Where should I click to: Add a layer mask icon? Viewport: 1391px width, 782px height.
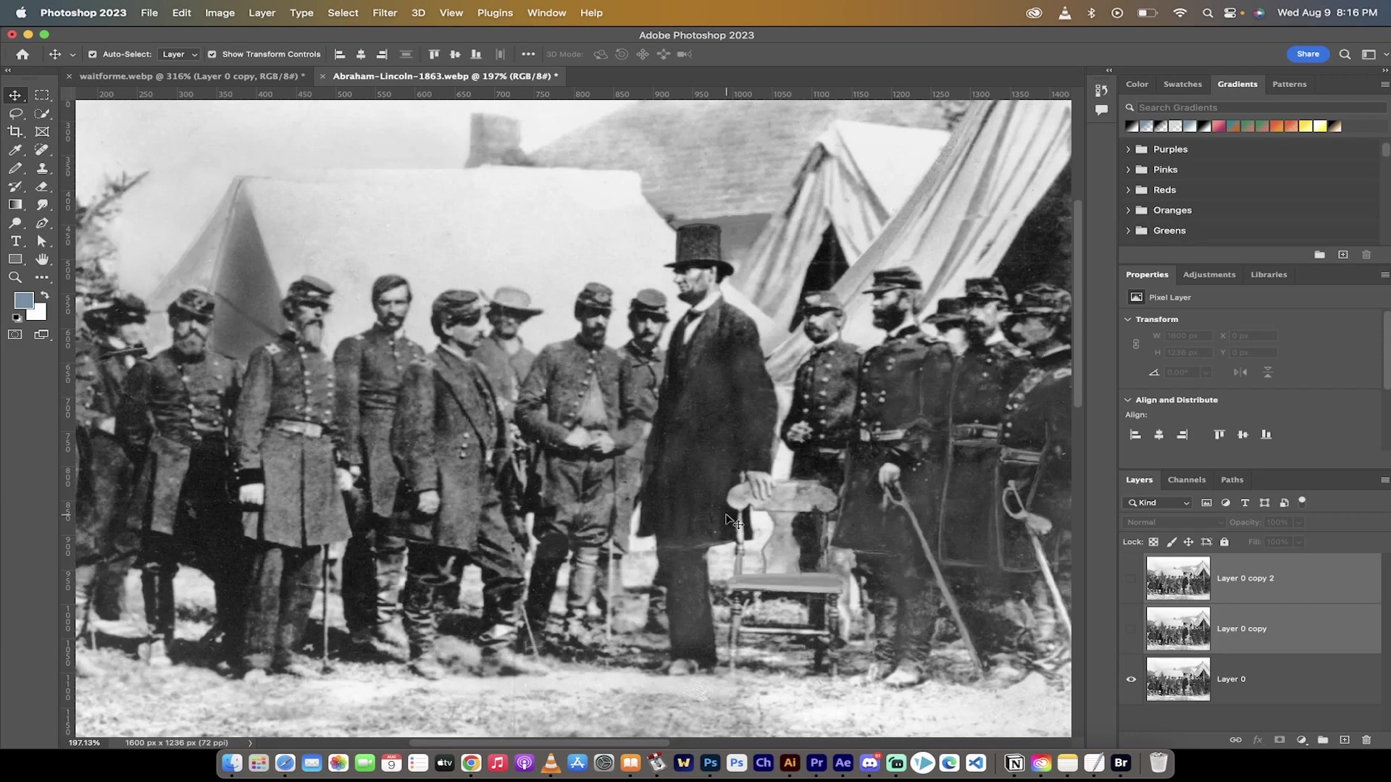point(1279,740)
